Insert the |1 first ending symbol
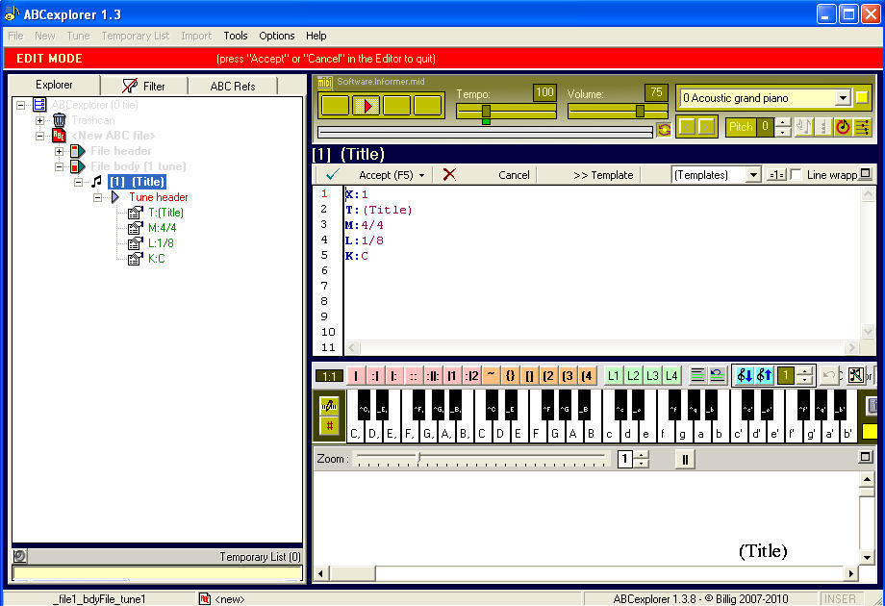The width and height of the screenshot is (885, 606). pos(452,376)
